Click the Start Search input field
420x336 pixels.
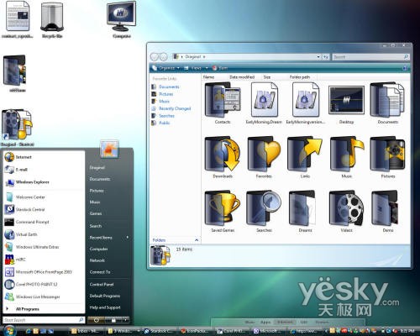click(x=44, y=320)
